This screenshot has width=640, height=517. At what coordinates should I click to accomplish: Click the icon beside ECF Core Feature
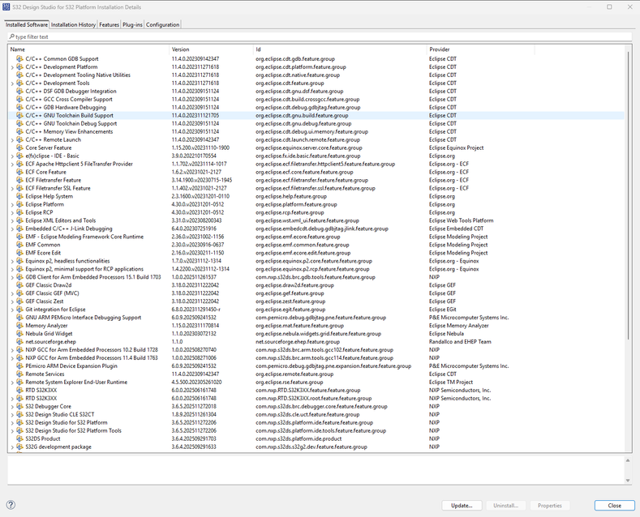[x=19, y=172]
